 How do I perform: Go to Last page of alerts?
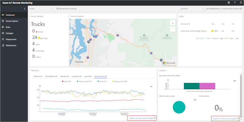[237, 38]
